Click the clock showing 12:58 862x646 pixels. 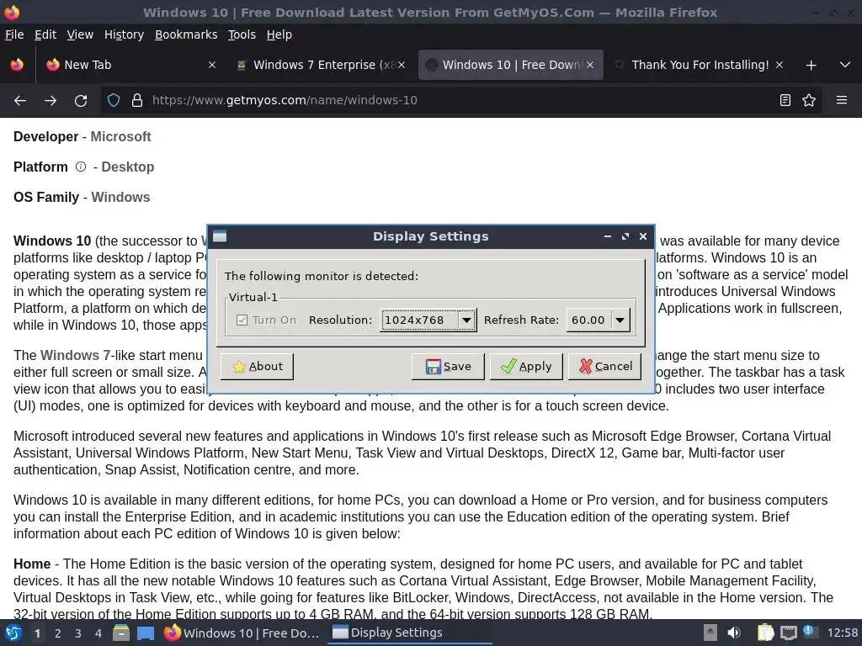[842, 633]
